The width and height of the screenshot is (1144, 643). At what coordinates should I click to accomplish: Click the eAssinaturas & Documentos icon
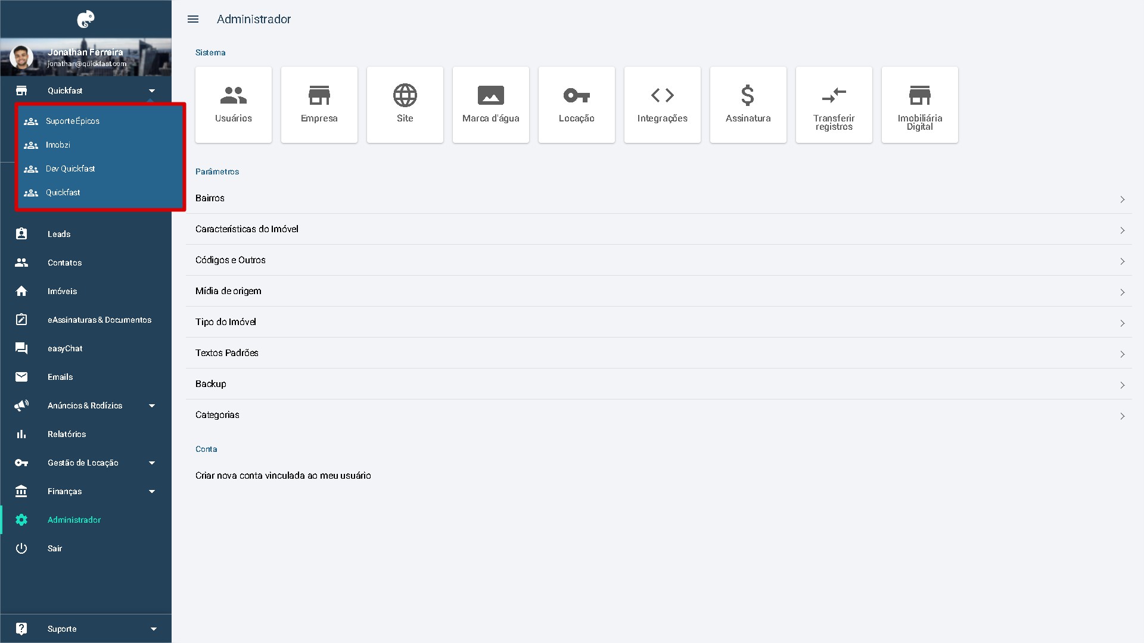pos(21,320)
